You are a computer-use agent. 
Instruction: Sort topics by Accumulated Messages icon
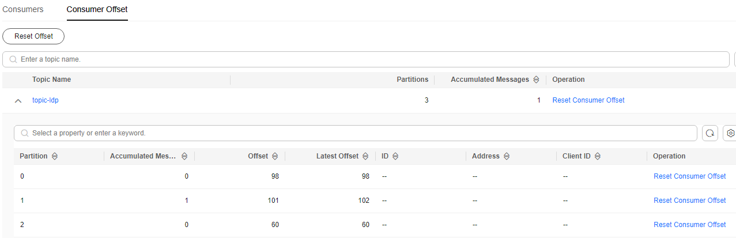coord(536,80)
